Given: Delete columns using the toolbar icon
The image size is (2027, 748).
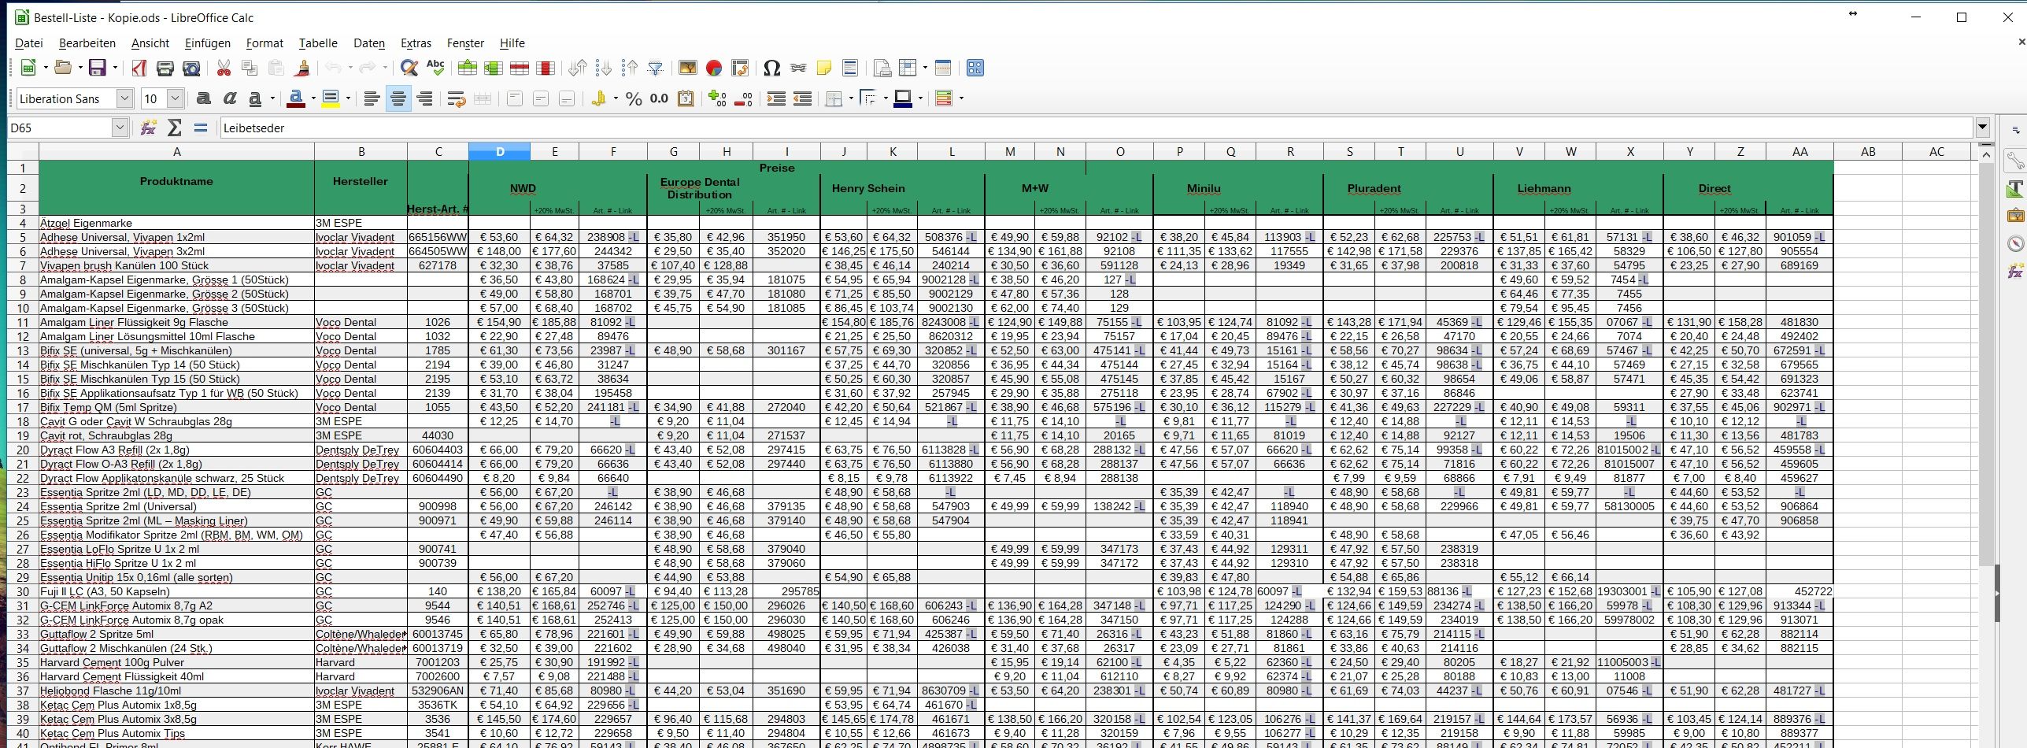Looking at the screenshot, I should 546,69.
